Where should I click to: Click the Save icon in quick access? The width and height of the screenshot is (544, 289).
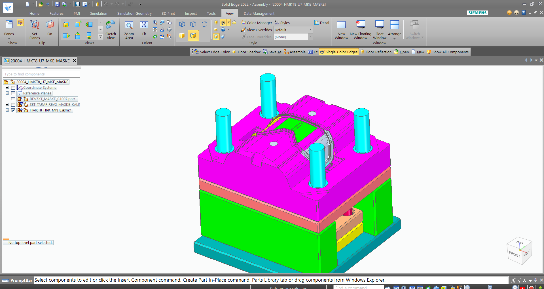tap(57, 4)
